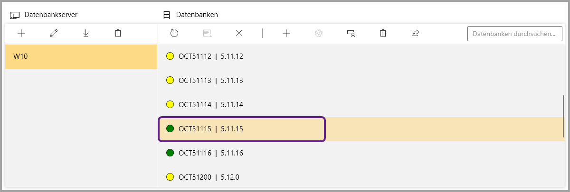The width and height of the screenshot is (570, 192).
Task: Select database OCT51112 | 5.11.12
Action: tap(211, 56)
